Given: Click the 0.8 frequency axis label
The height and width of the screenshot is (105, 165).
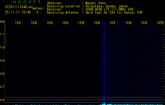Looking at the screenshot, I should (x=2, y=73).
